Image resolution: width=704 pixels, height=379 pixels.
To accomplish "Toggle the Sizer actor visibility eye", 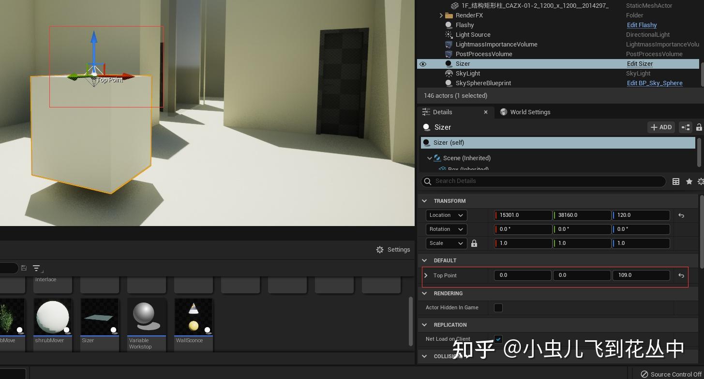I will tap(423, 64).
